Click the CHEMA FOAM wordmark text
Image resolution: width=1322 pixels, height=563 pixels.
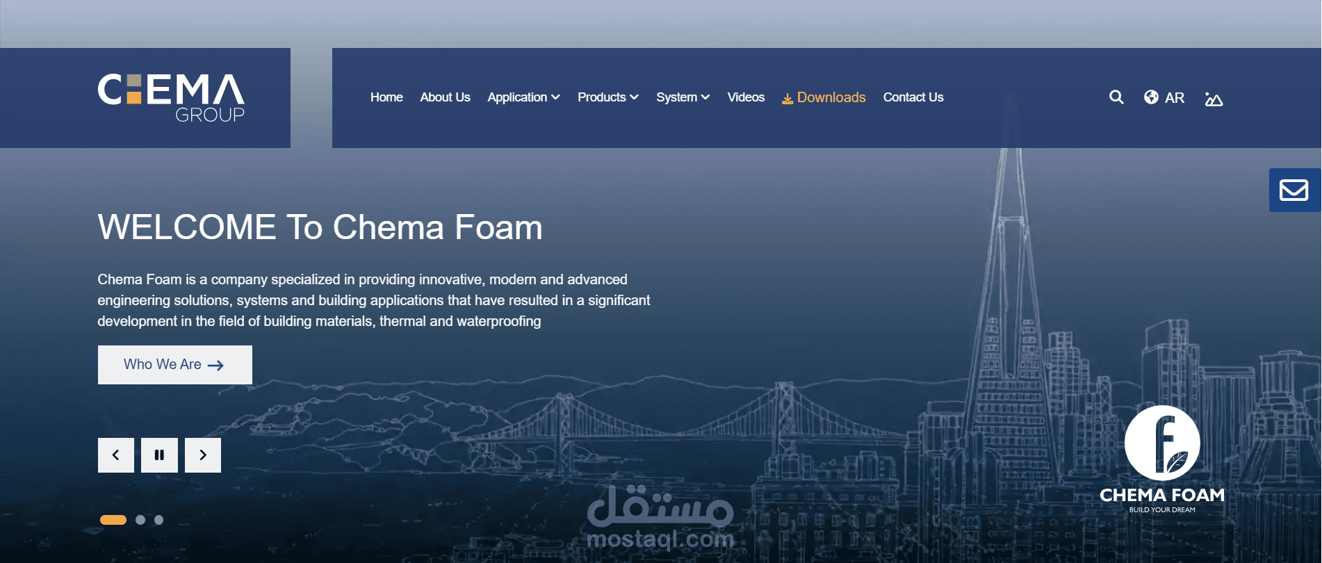1162,495
